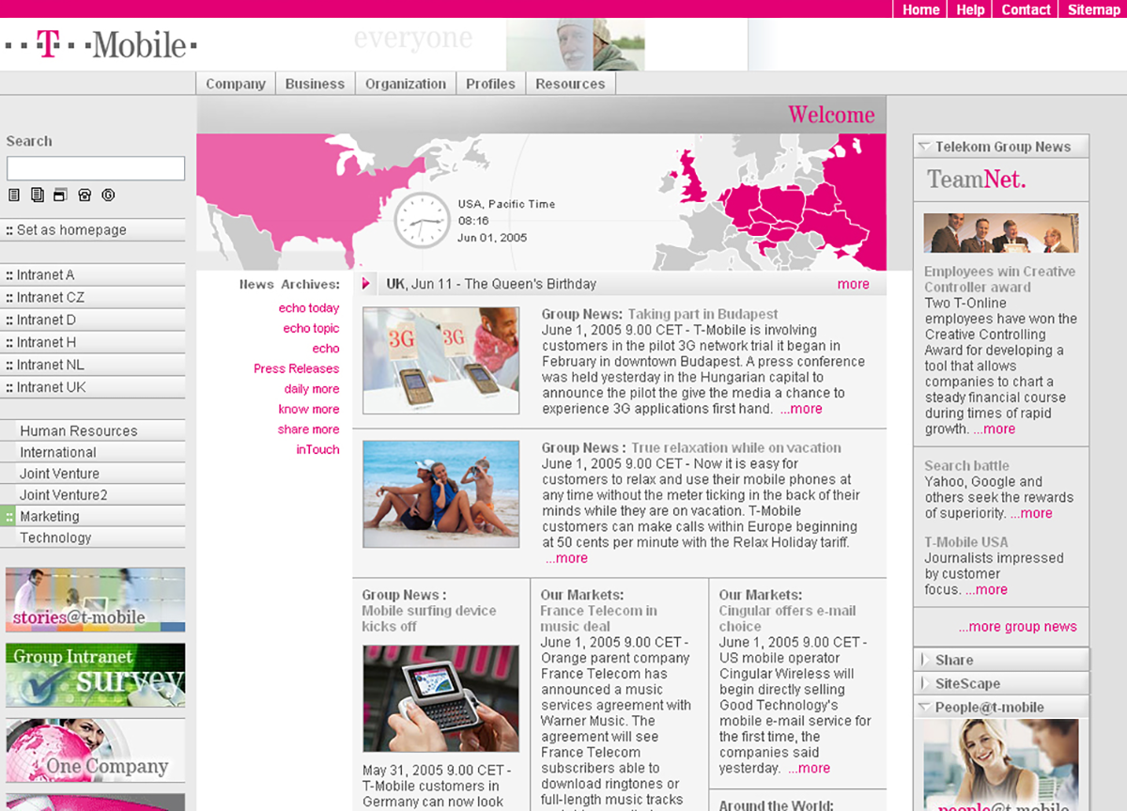Click inside the Search text field
Image resolution: width=1127 pixels, height=811 pixels.
[96, 168]
